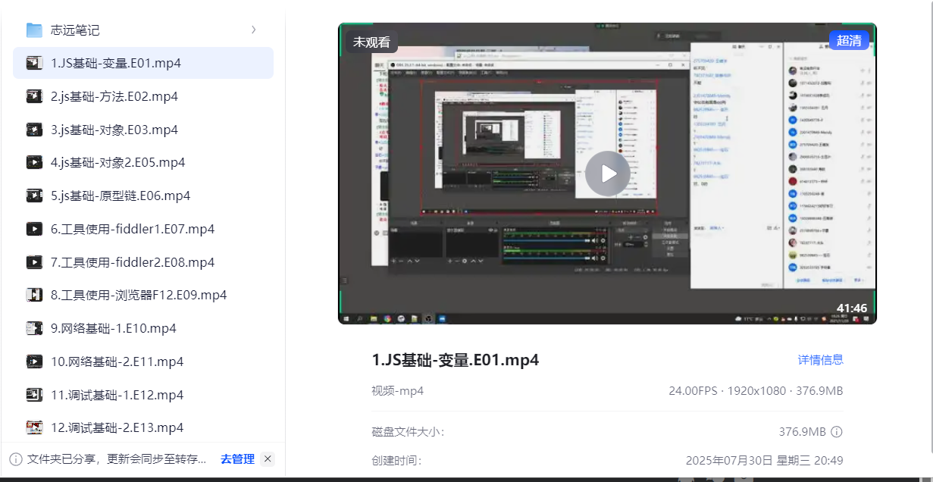
Task: Click the 41:46 video duration label
Action: click(853, 308)
